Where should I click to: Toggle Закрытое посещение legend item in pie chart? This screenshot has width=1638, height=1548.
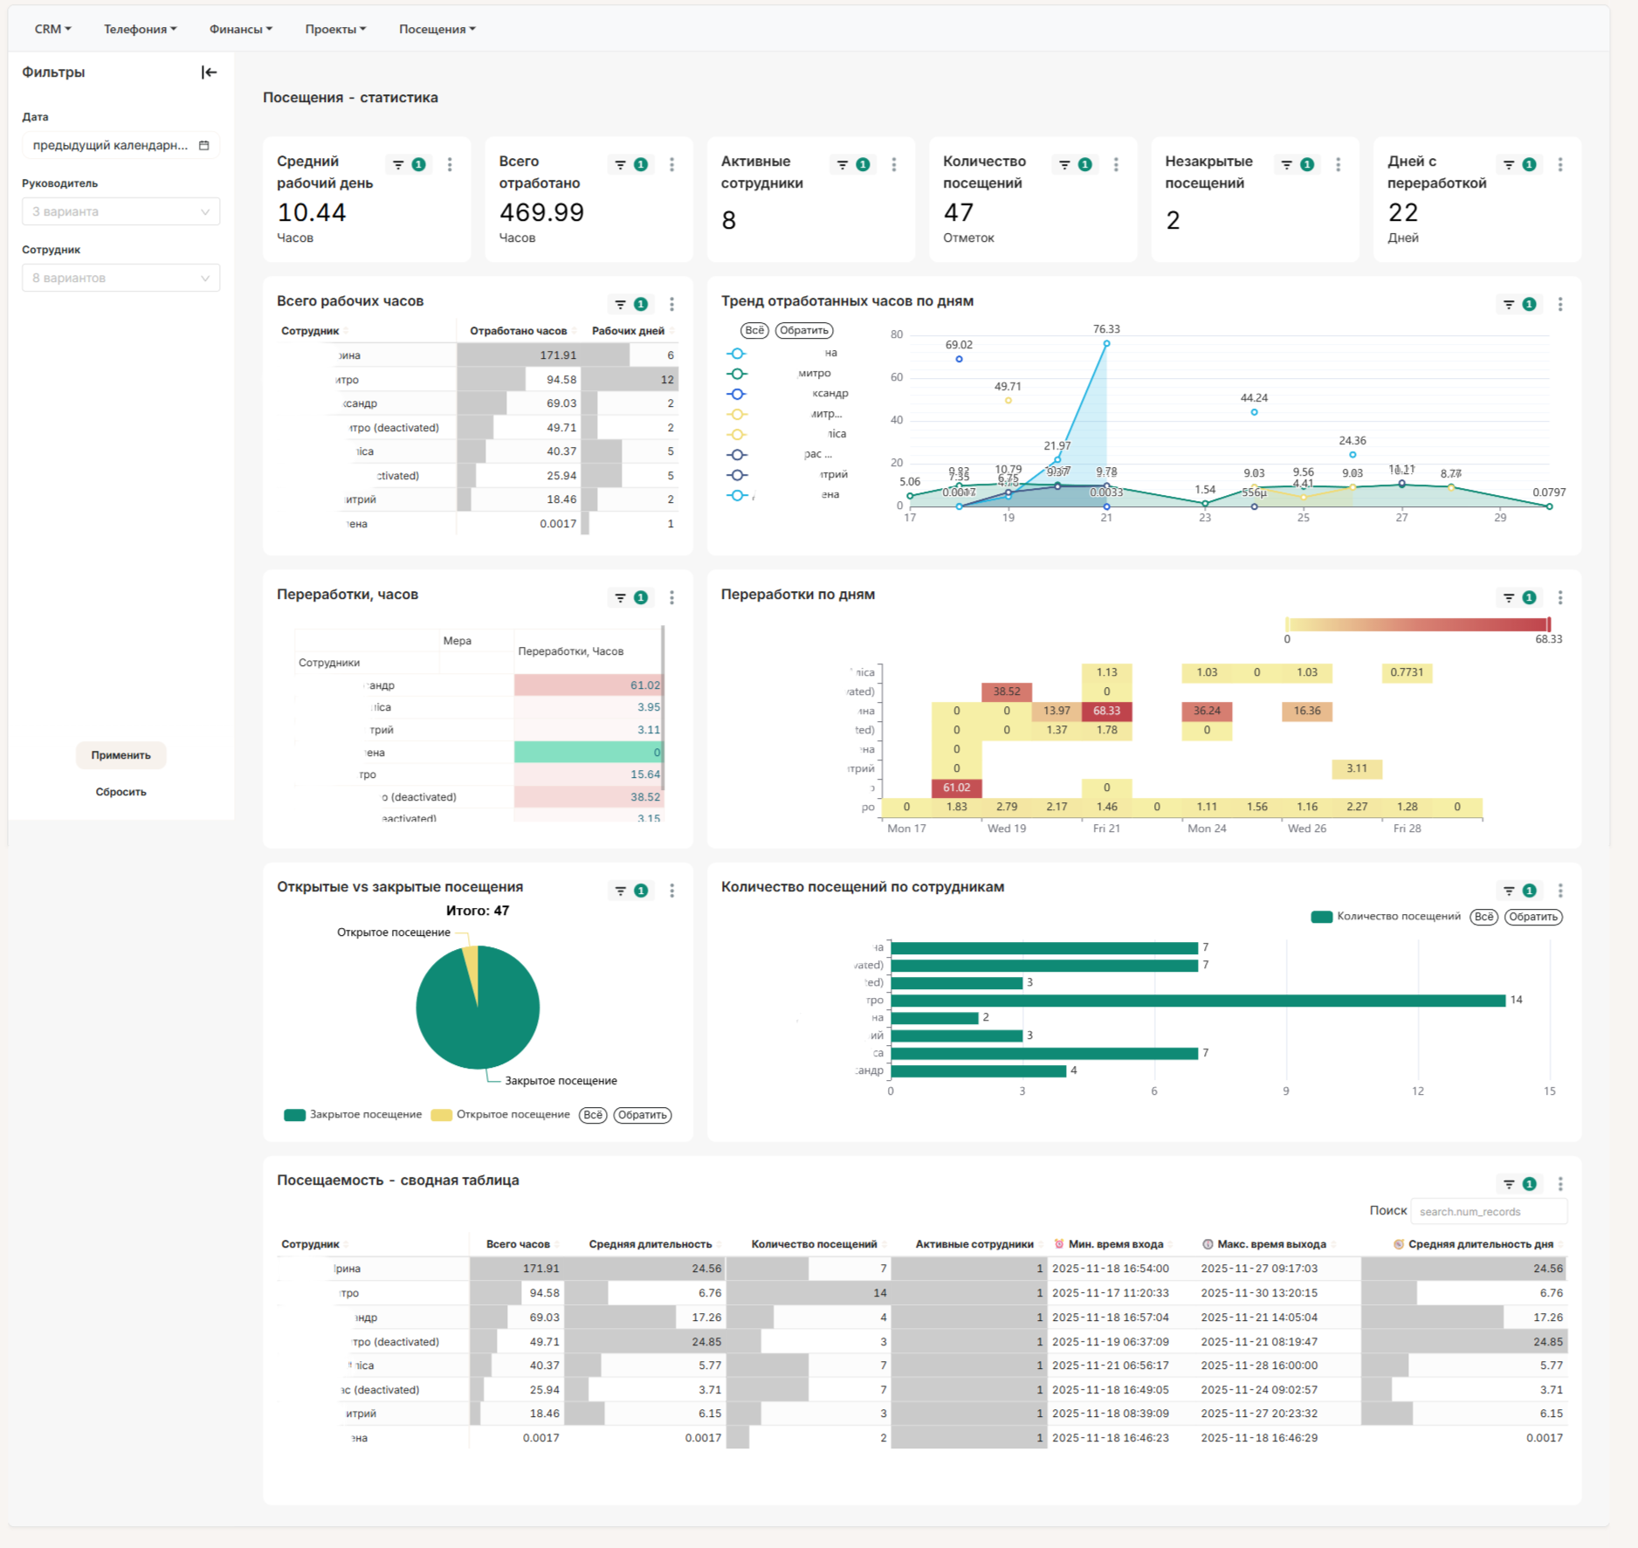[x=354, y=1114]
